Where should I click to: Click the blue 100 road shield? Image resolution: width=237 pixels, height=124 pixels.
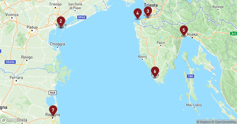point(191,76)
